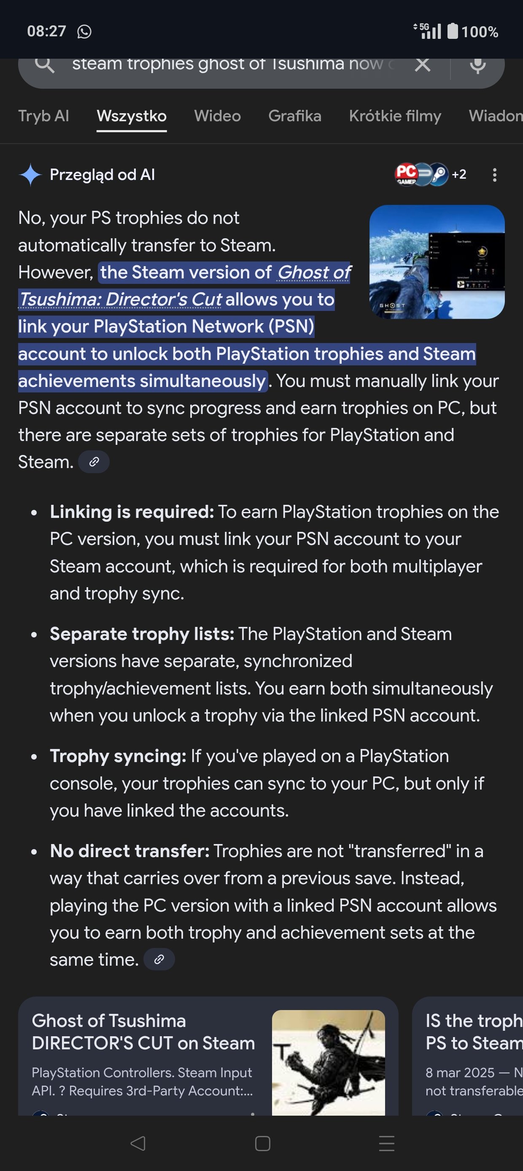Viewport: 523px width, 1171px height.
Task: Tap the source link chip after "same time."
Action: pyautogui.click(x=159, y=959)
